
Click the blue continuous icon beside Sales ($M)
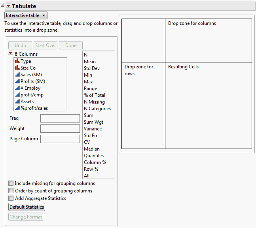17,75
